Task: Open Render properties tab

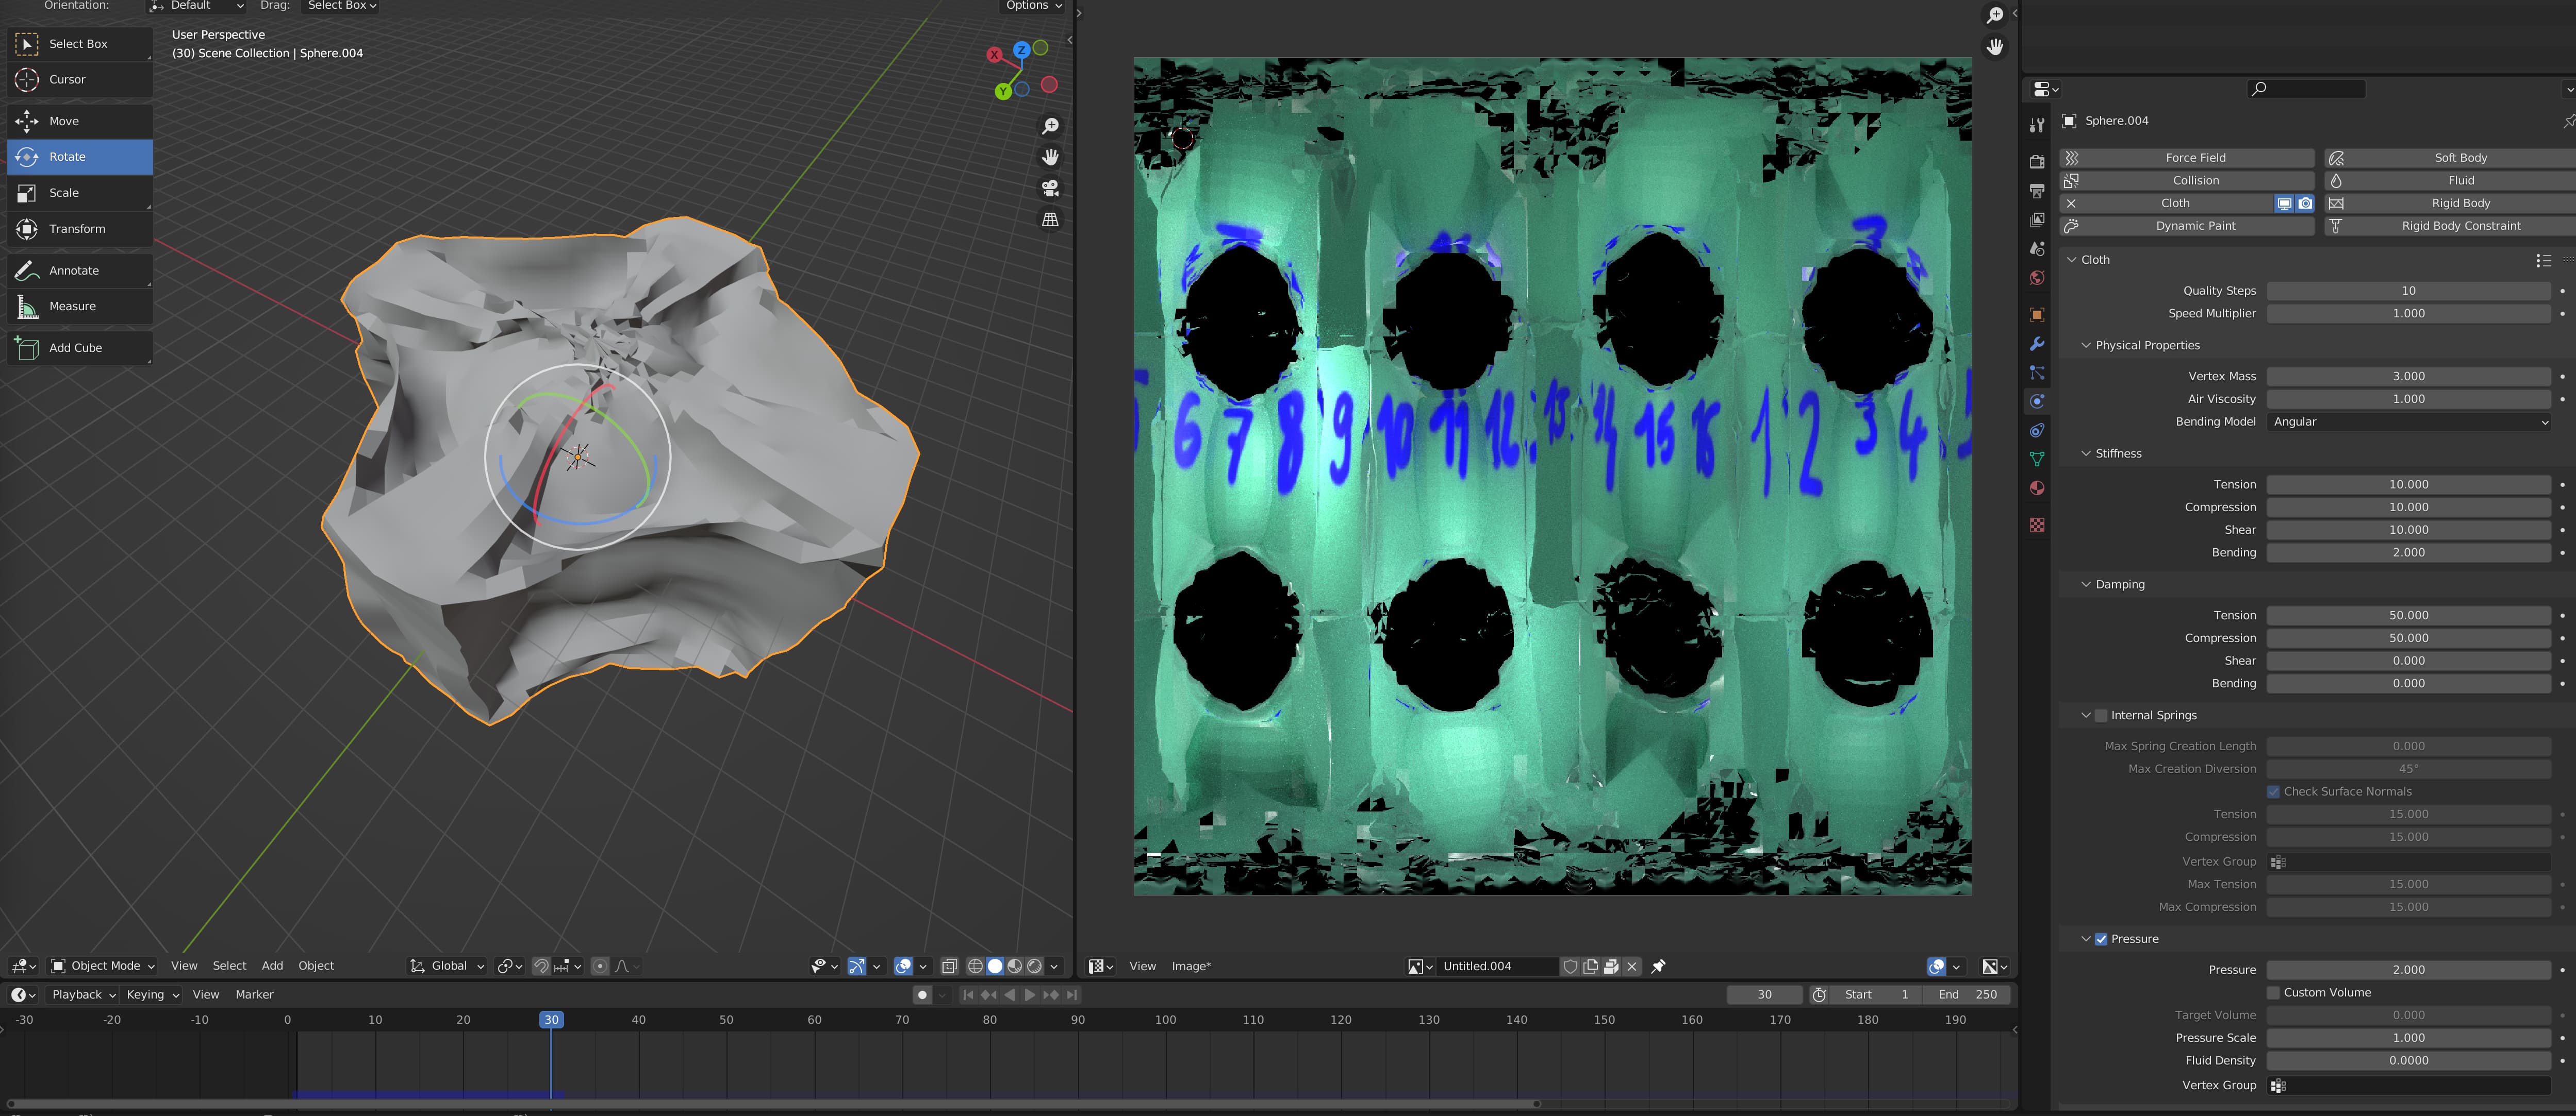Action: click(x=2037, y=162)
